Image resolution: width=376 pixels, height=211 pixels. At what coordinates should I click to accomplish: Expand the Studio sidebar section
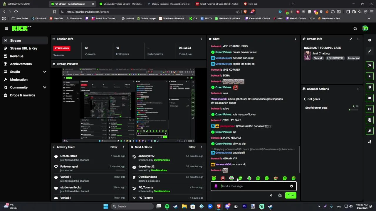click(44, 72)
